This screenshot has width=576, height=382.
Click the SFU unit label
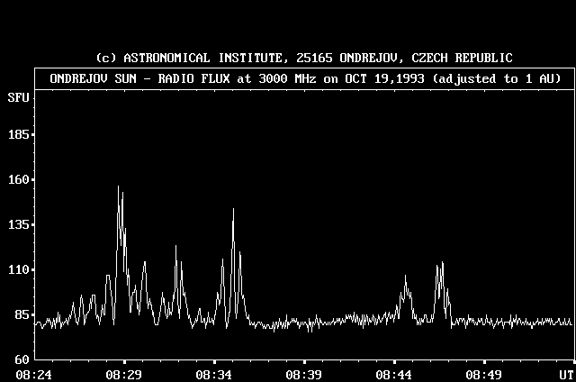tap(18, 96)
